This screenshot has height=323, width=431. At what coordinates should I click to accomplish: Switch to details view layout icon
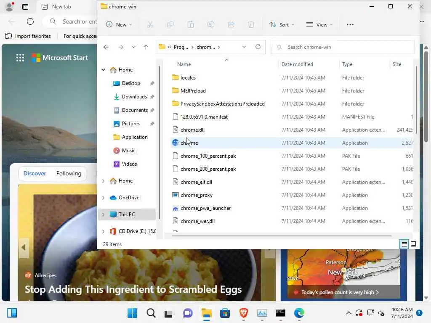click(404, 244)
